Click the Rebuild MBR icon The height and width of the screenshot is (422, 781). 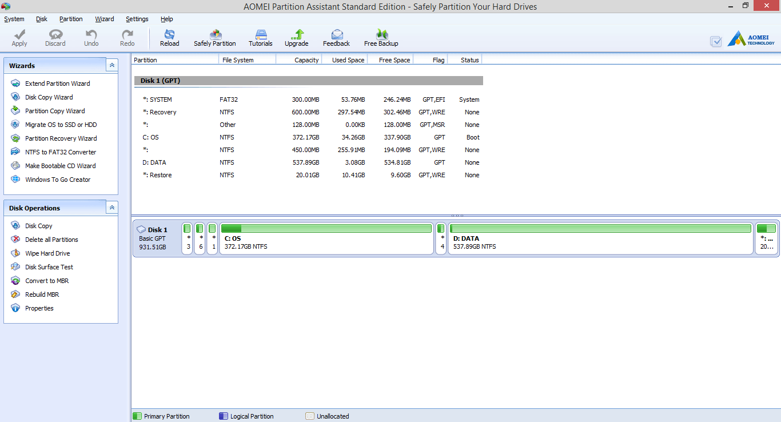15,294
